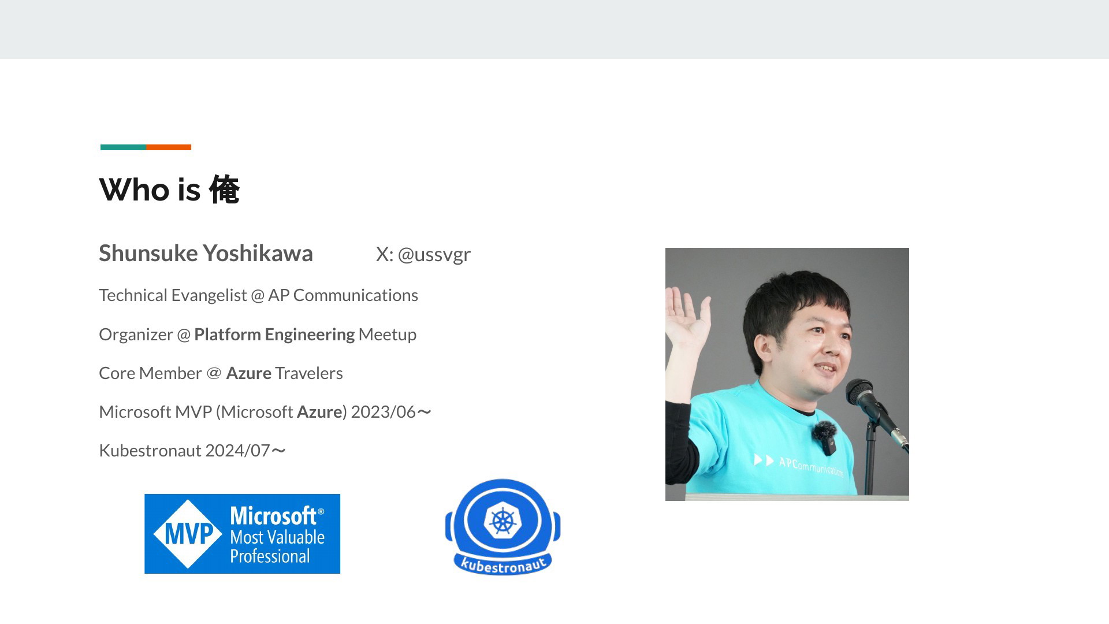The image size is (1109, 624).
Task: Select the "Who is 俺" slide title
Action: pyautogui.click(x=169, y=190)
